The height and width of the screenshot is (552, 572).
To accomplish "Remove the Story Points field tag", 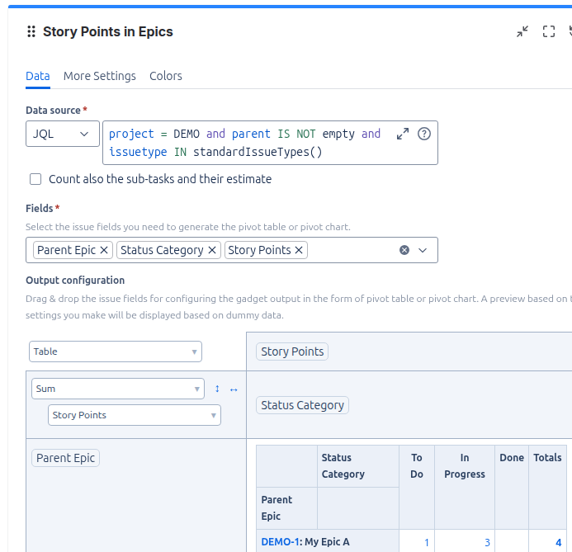I will click(299, 250).
